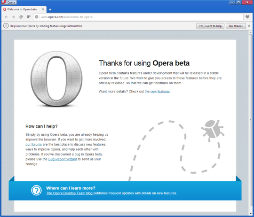Close the Opera browser window
Image resolution: width=254 pixels, height=217 pixels.
(x=247, y=2)
